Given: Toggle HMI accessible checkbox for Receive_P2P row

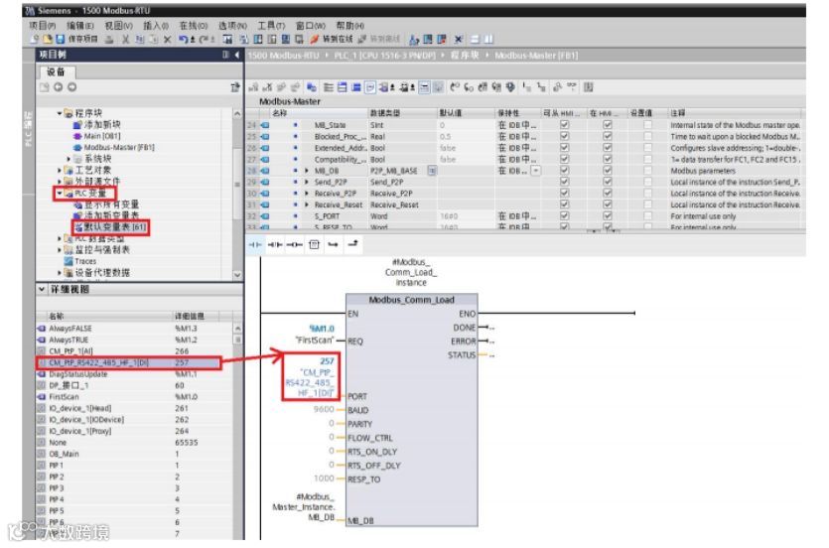Looking at the screenshot, I should [564, 193].
